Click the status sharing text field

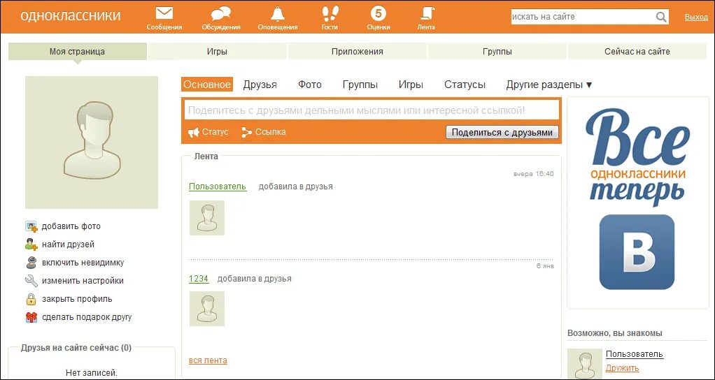pos(371,110)
